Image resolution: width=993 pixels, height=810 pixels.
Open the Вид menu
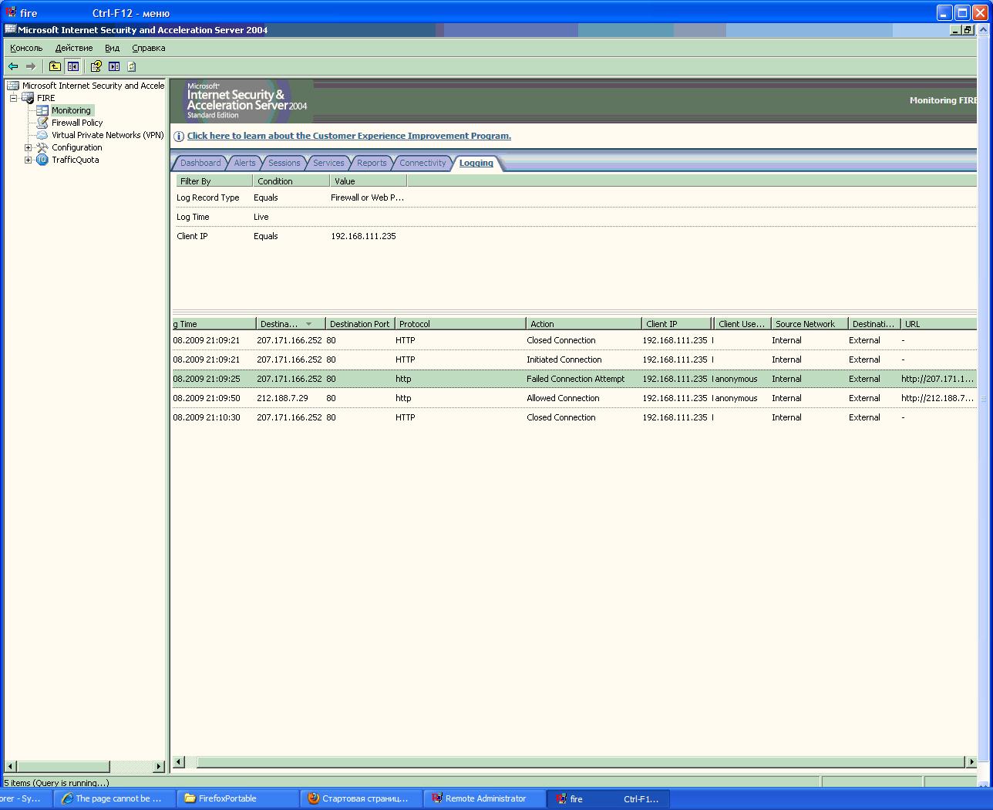(x=113, y=48)
